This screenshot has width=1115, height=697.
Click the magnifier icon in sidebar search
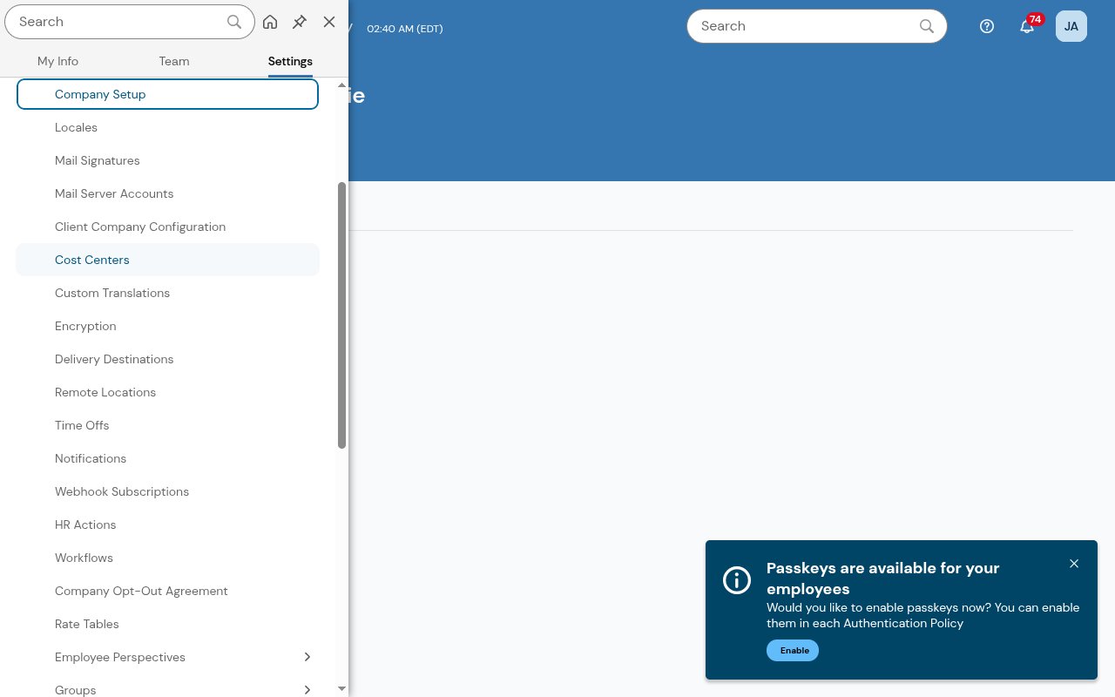coord(234,22)
